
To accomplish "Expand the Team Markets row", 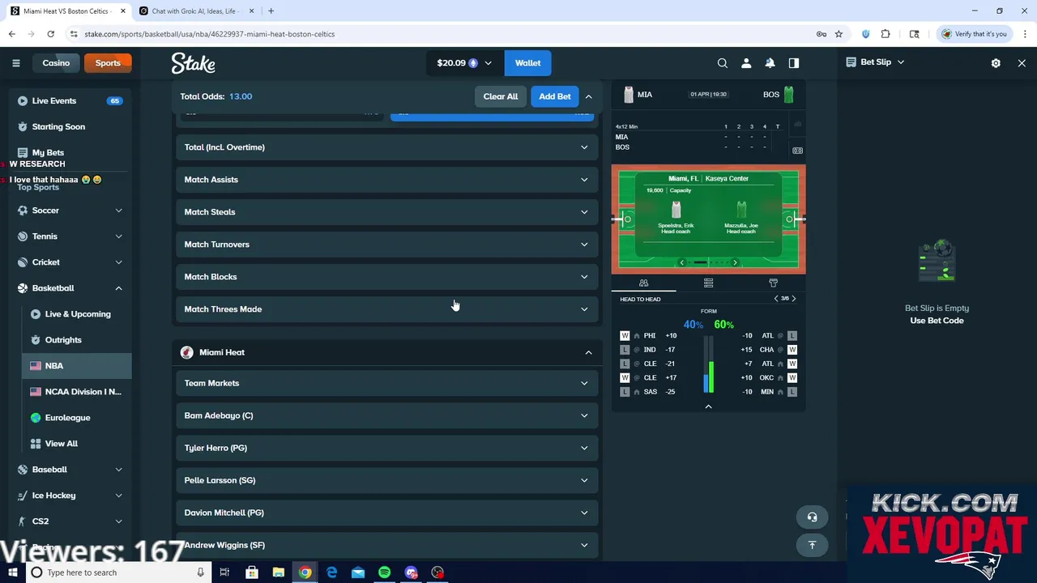I will coord(386,383).
